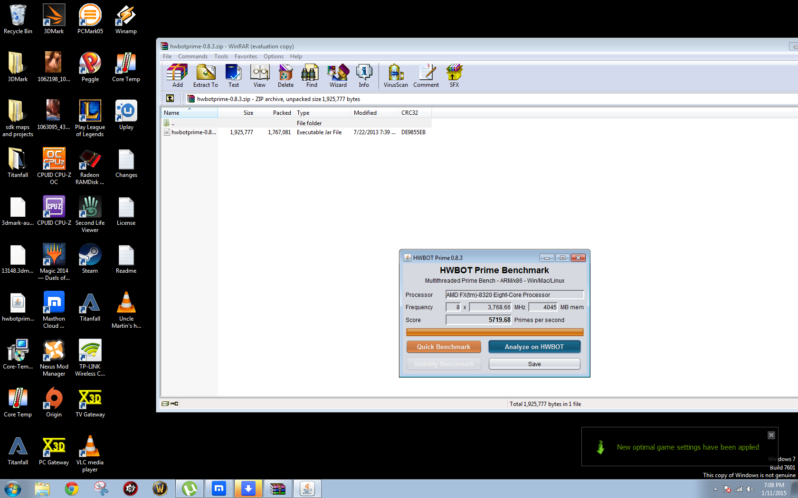Viewport: 798px width, 498px height.
Task: Select Play League of Legends shortcut
Action: tap(90, 118)
